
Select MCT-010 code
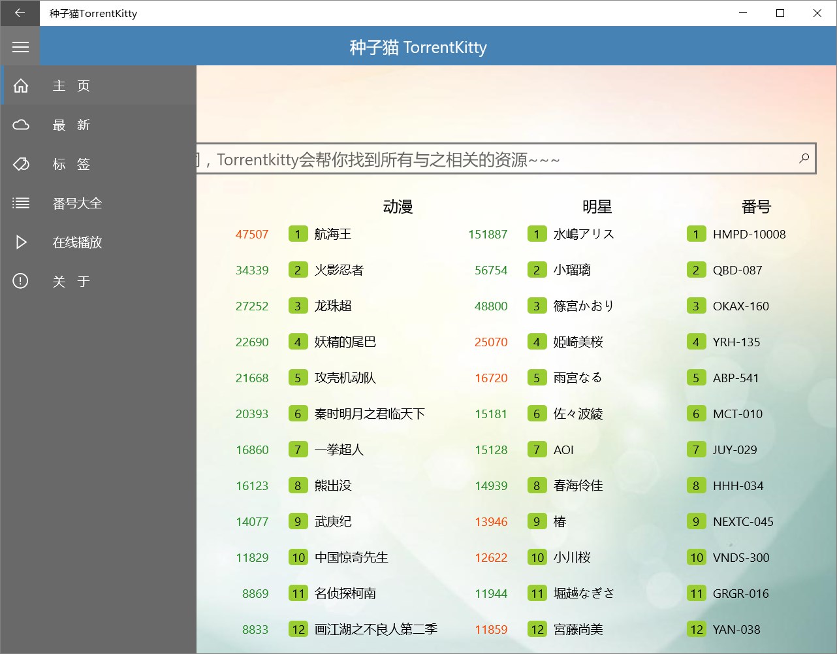[738, 414]
